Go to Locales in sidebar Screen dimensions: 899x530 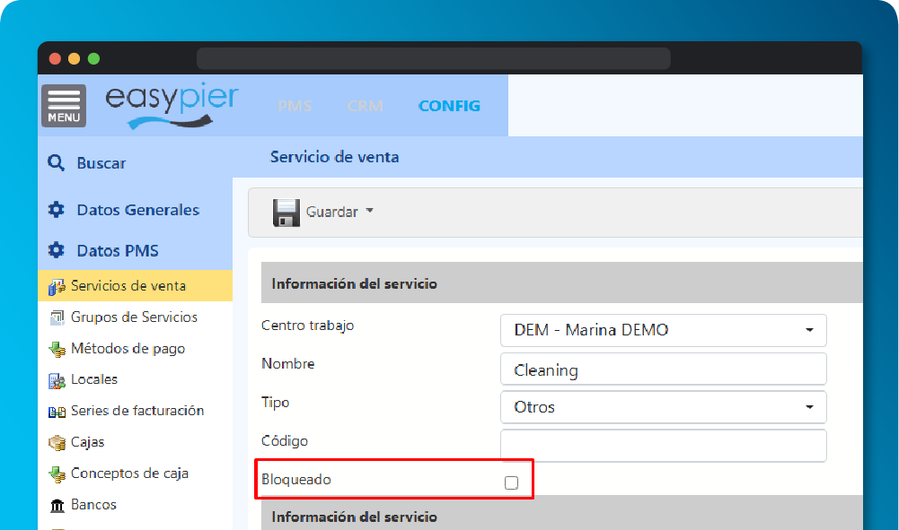(x=94, y=379)
